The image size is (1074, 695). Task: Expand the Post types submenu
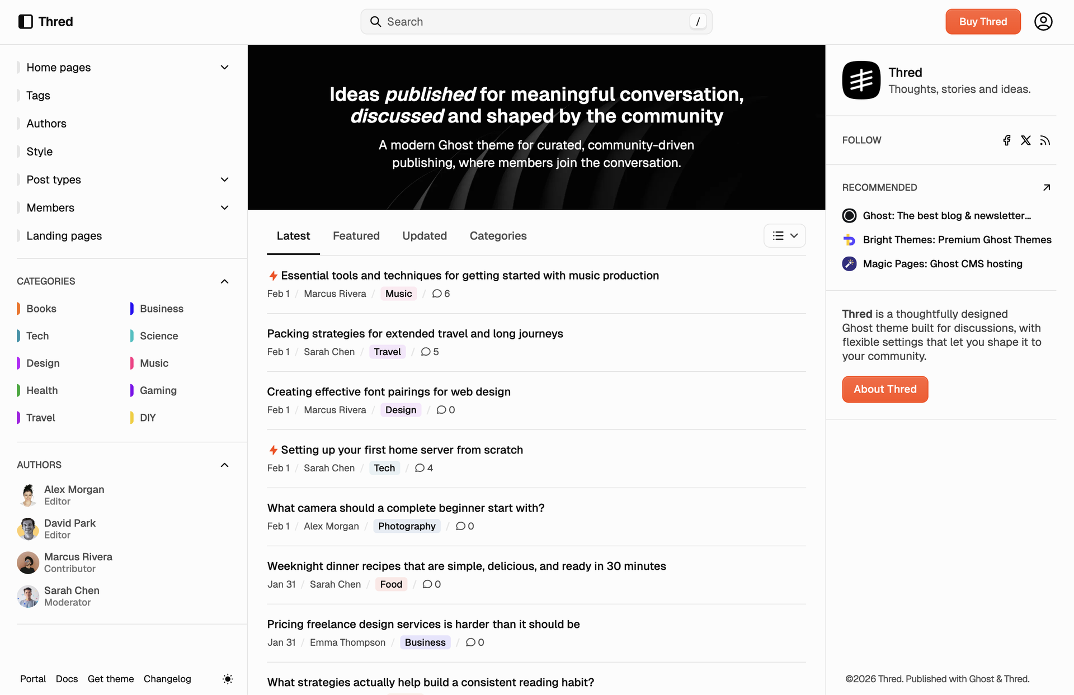(x=224, y=179)
